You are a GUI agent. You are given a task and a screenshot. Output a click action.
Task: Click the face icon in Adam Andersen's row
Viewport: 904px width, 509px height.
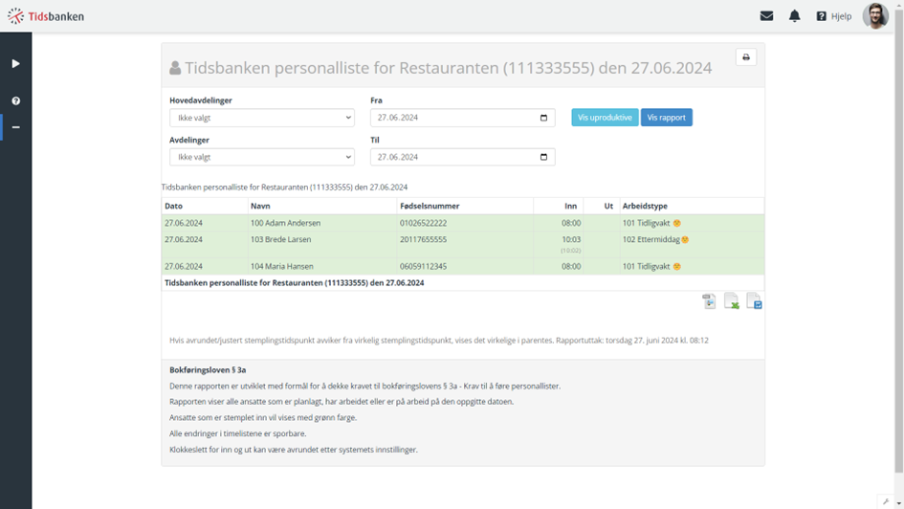pos(677,223)
